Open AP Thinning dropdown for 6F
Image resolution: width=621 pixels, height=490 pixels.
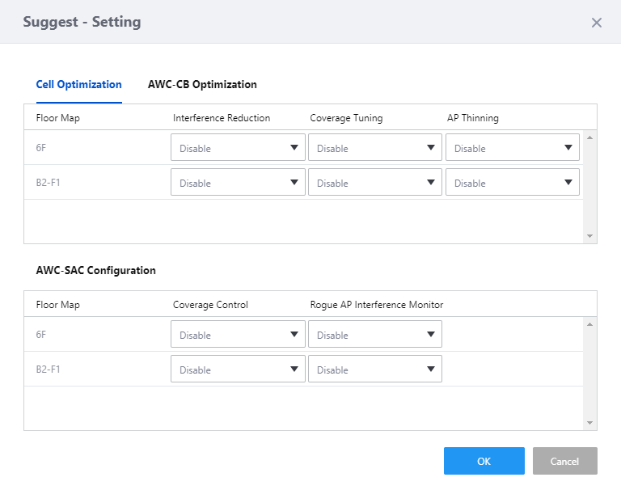[x=513, y=148]
